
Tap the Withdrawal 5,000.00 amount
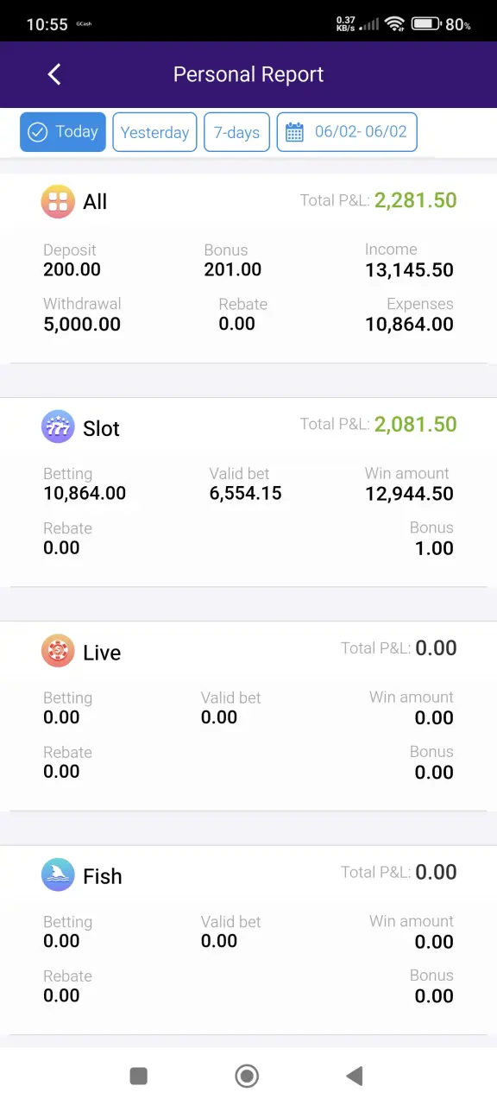(82, 325)
